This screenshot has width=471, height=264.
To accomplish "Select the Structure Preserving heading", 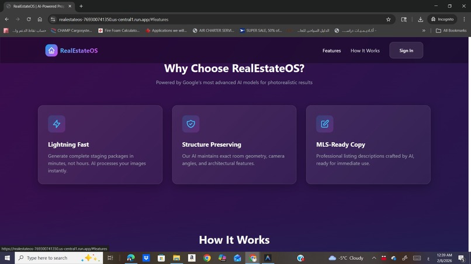I will pyautogui.click(x=212, y=145).
